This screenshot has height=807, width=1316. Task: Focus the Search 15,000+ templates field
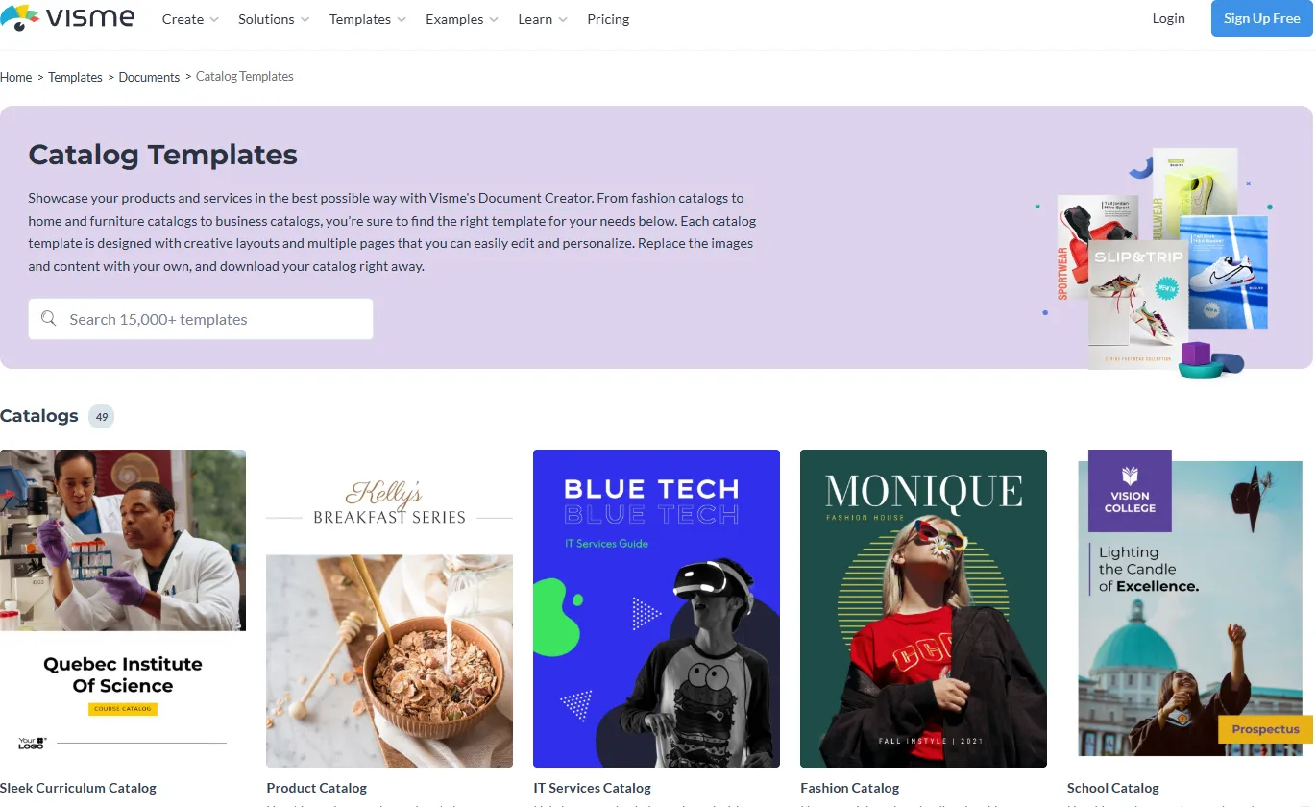[x=211, y=319]
